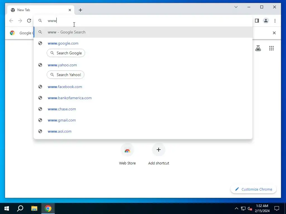Select www.chase.com suggestion
The height and width of the screenshot is (214, 286).
point(143,109)
